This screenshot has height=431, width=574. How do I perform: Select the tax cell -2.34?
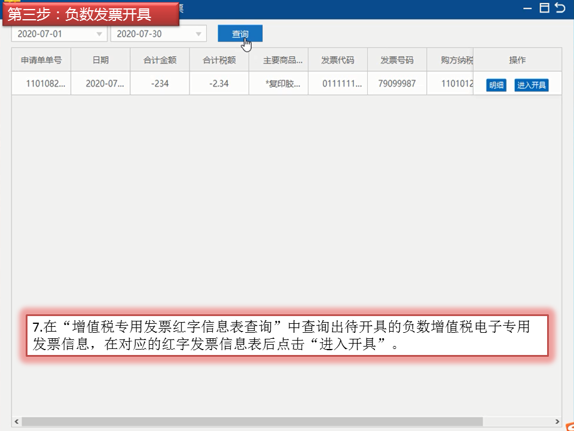click(x=219, y=83)
